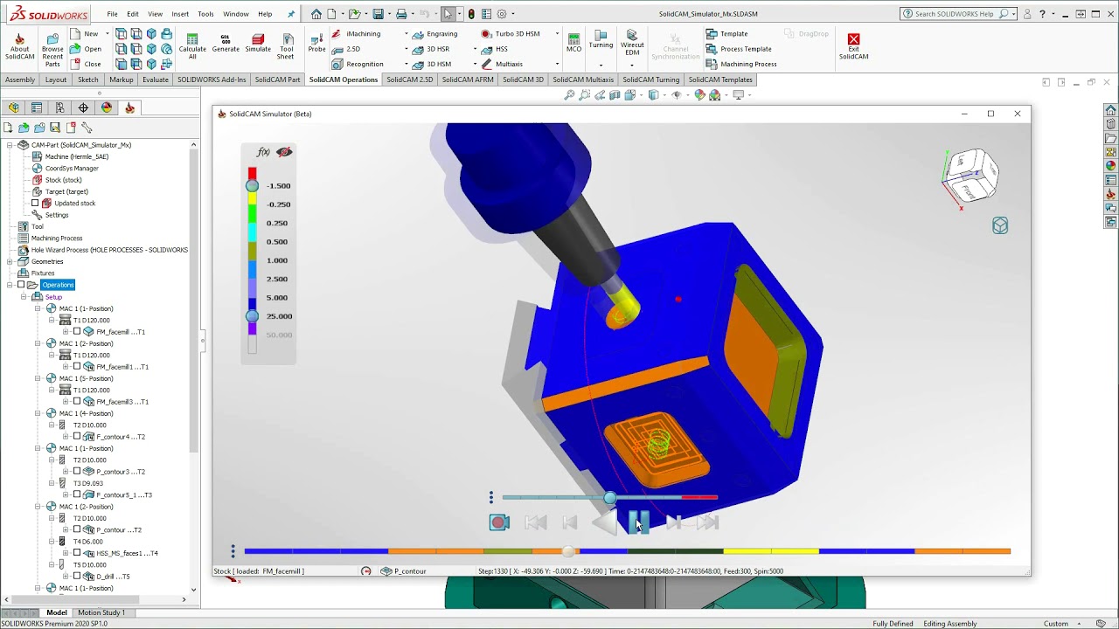The height and width of the screenshot is (629, 1119).
Task: Open the Turning dropdown
Action: pos(601,65)
